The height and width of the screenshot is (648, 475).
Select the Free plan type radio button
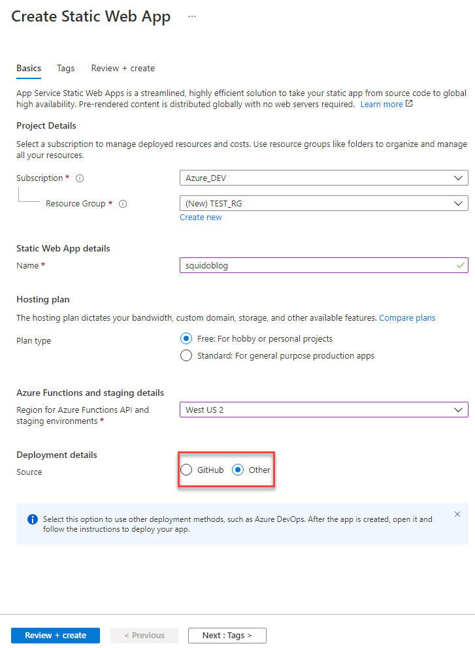pos(186,338)
